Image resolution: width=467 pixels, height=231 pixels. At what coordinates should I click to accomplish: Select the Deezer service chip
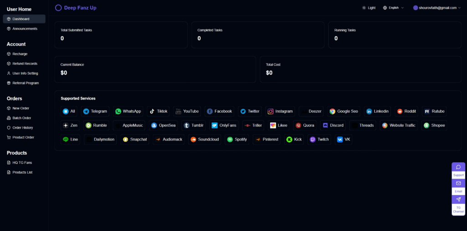[x=311, y=111]
